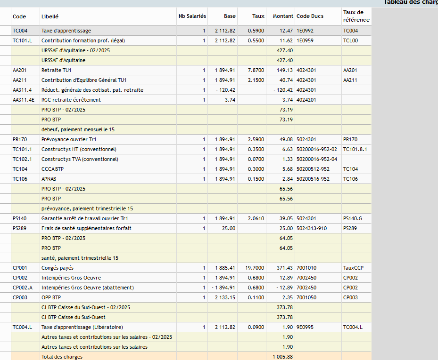The height and width of the screenshot is (360, 438).
Task: Click amount 149.13 in Retraite TU1 row
Action: (285, 70)
